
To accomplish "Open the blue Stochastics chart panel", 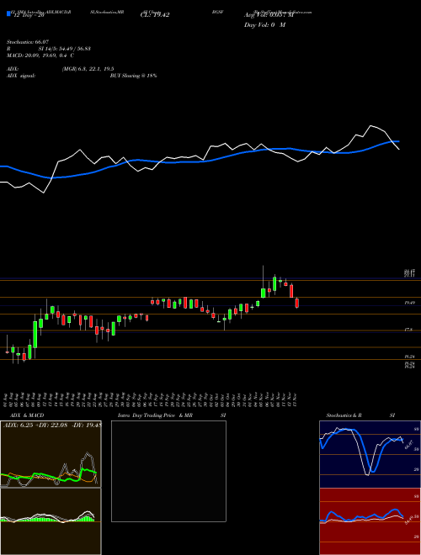I will pos(370,454).
